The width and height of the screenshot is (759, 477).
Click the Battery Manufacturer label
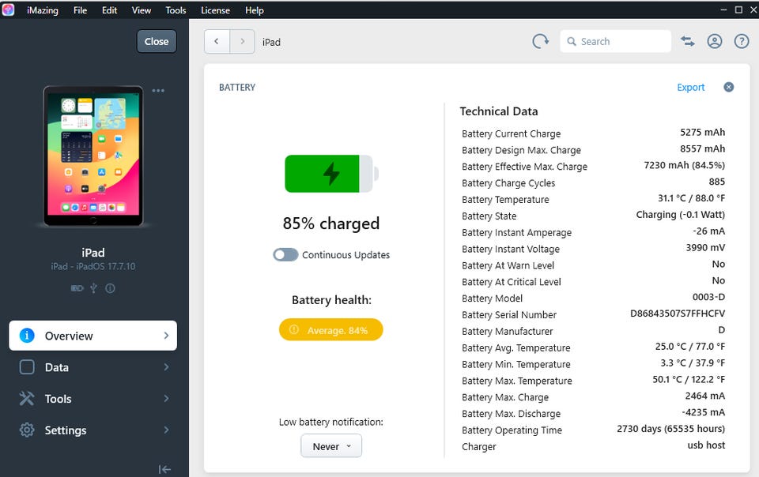(507, 332)
